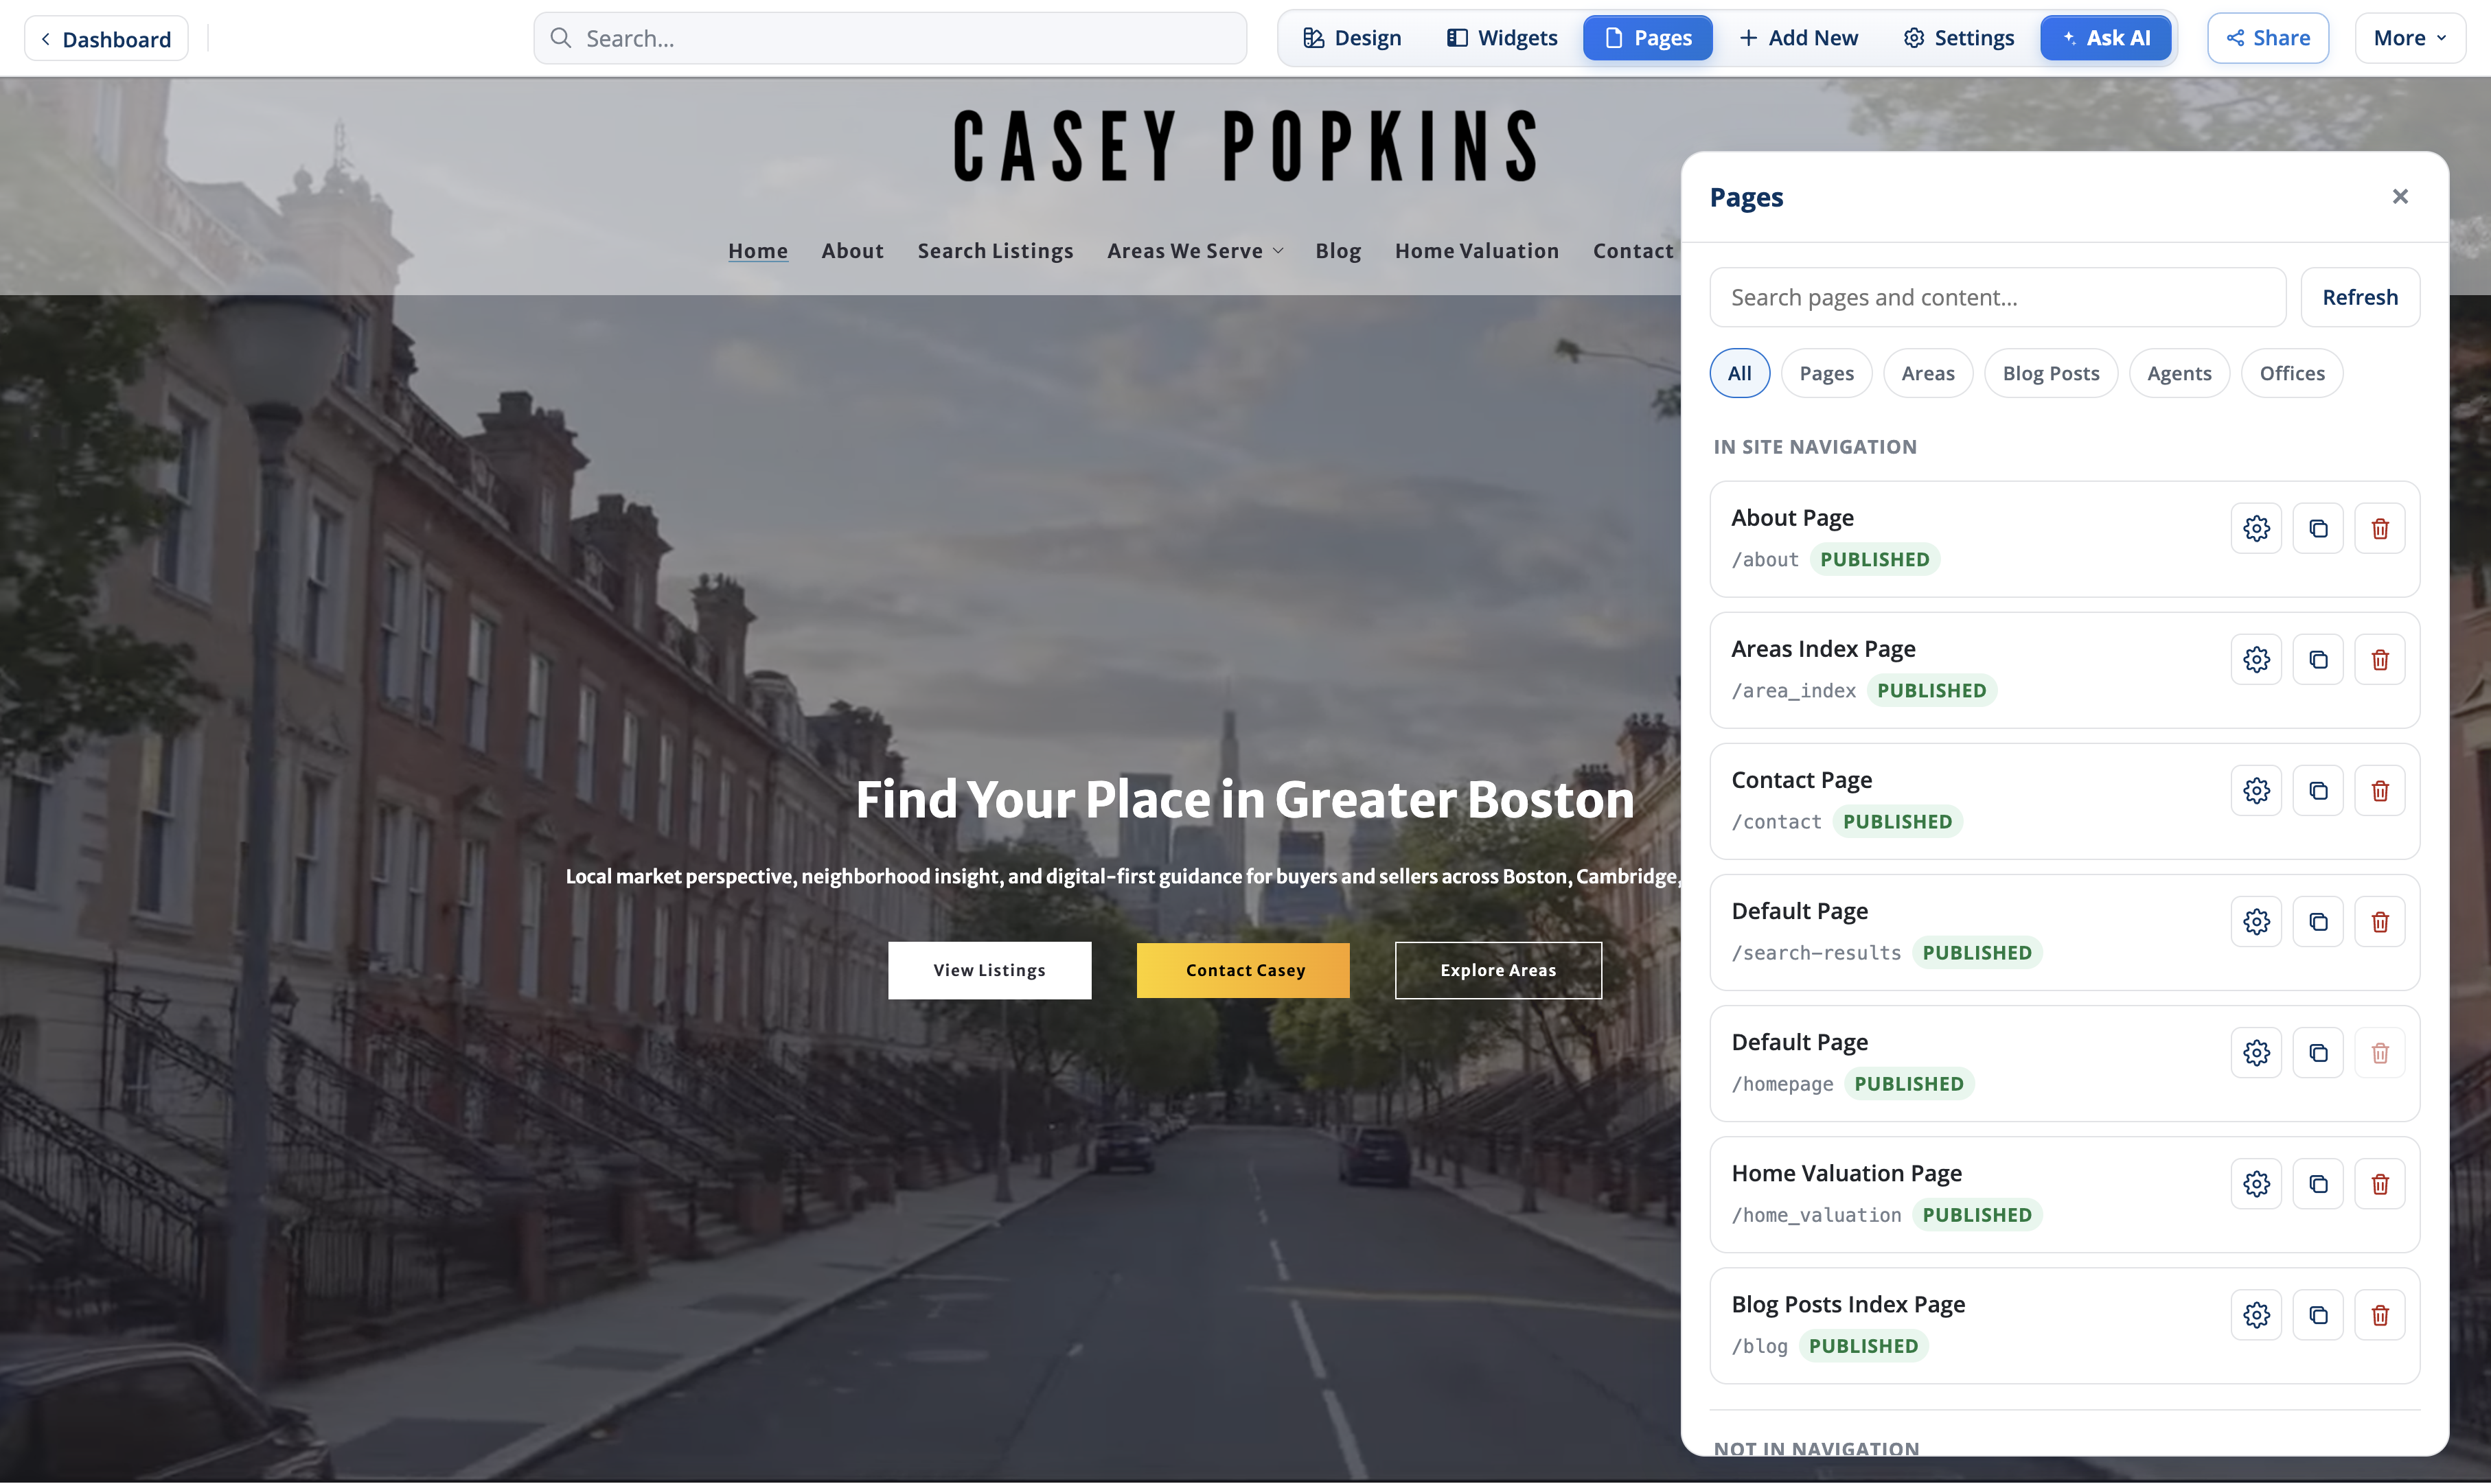Viewport: 2491px width, 1484px height.
Task: Go back to the Dashboard
Action: click(x=106, y=39)
